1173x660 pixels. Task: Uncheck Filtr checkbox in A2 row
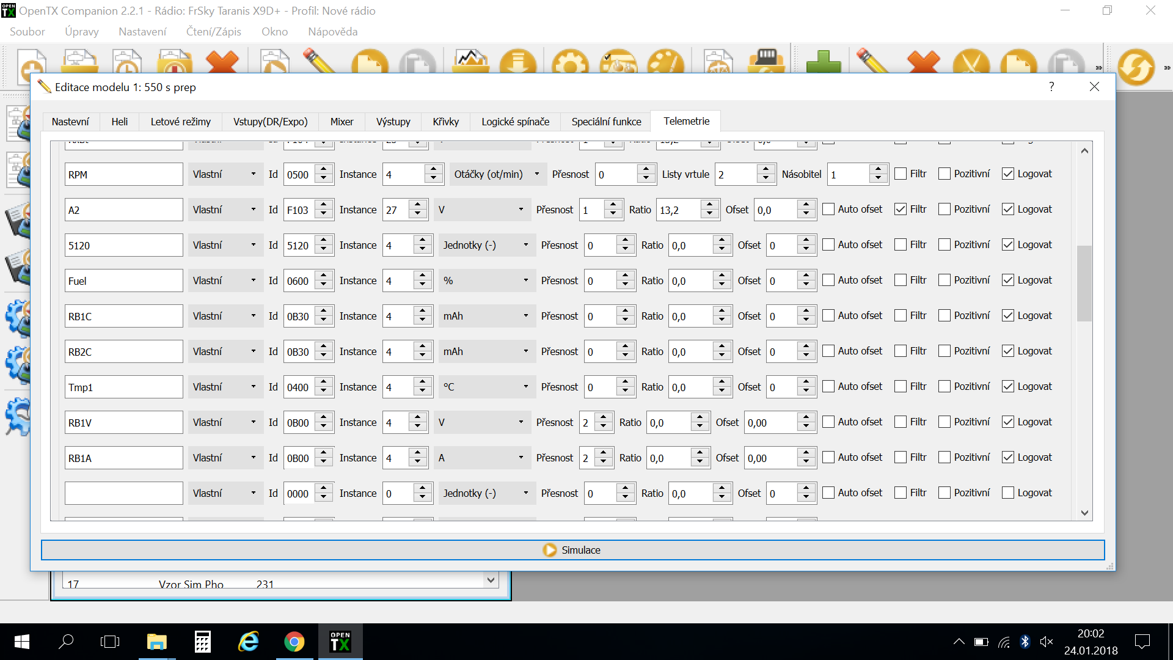tap(900, 210)
